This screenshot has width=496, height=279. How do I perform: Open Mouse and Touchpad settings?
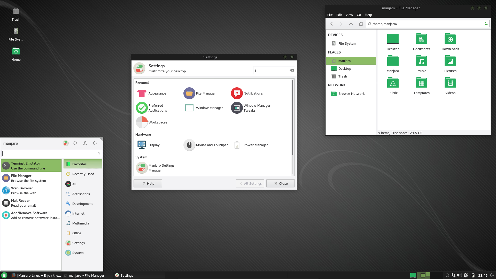206,145
